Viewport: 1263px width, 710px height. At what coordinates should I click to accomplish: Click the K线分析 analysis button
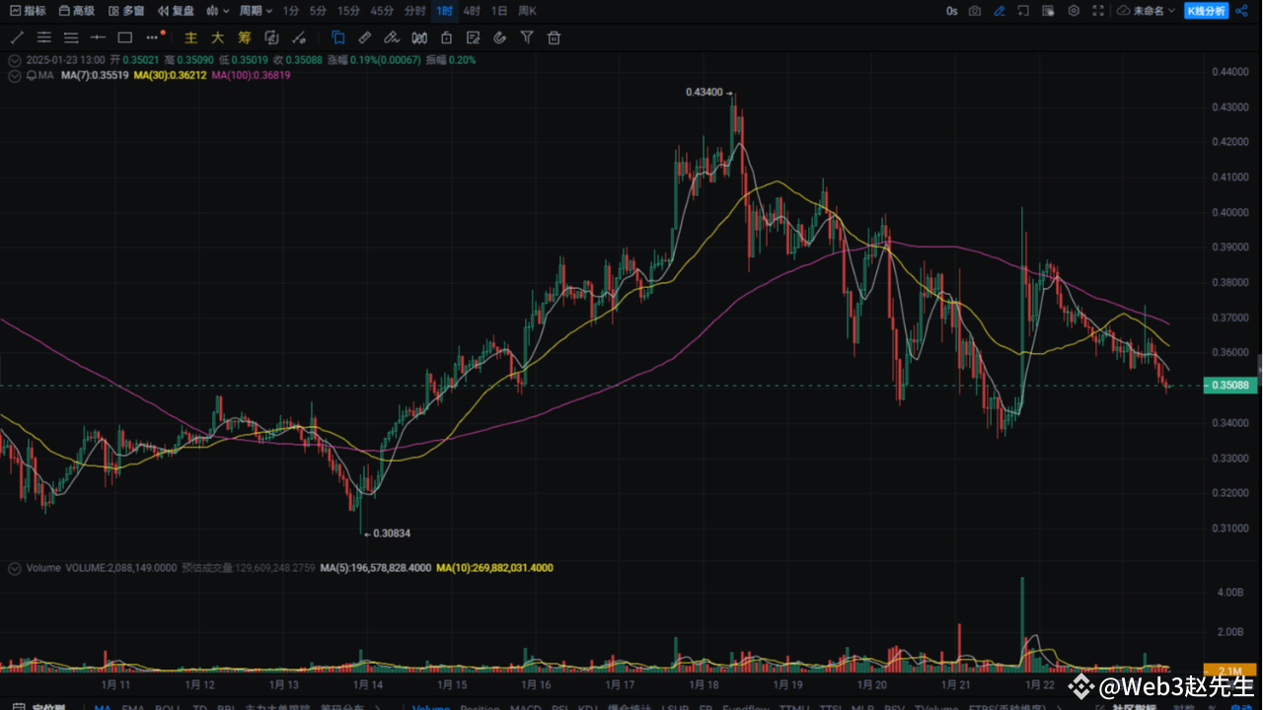pos(1206,10)
